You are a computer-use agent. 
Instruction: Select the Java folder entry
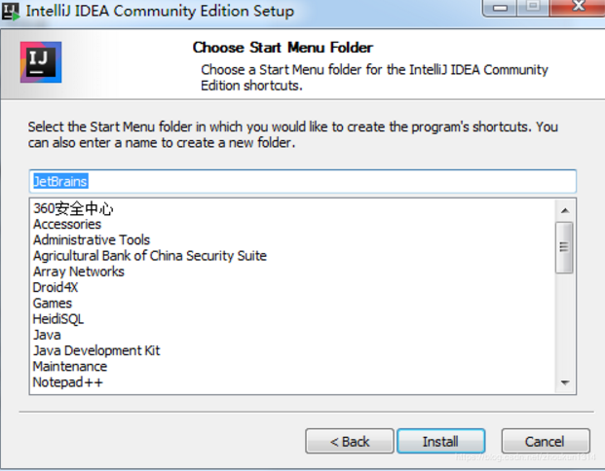click(x=47, y=335)
